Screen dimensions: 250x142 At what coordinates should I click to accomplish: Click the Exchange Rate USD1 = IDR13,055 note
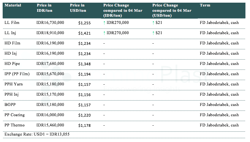coord(37,134)
